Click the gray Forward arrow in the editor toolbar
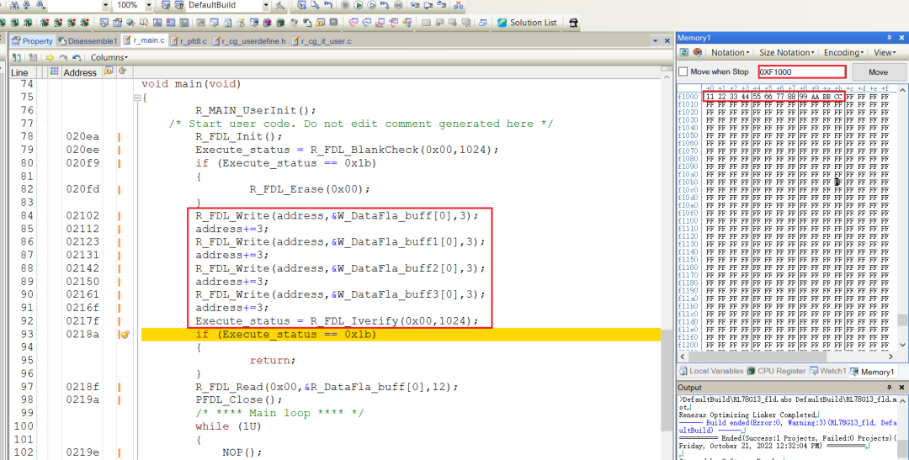The width and height of the screenshot is (909, 460). [x=63, y=57]
